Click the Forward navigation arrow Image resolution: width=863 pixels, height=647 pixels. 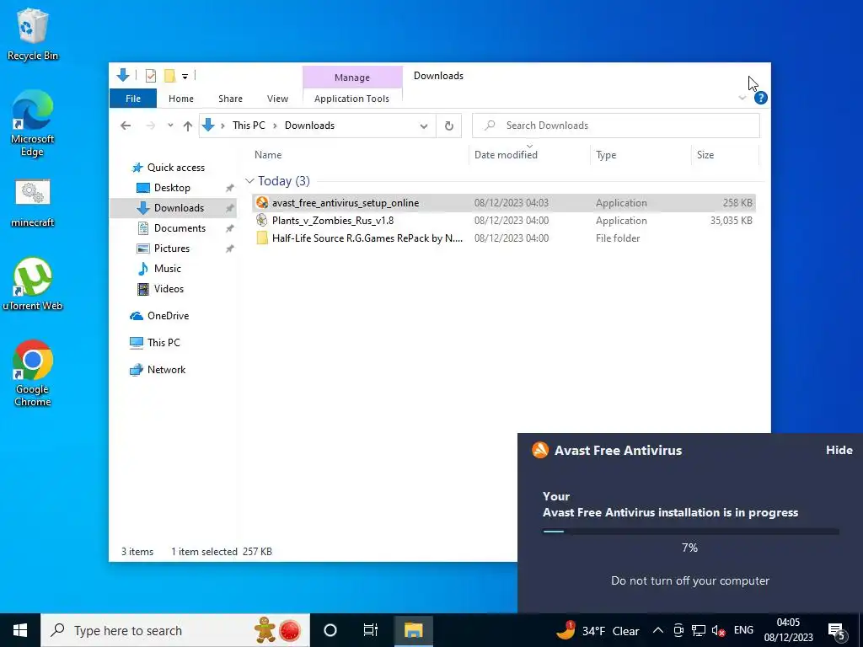point(150,126)
